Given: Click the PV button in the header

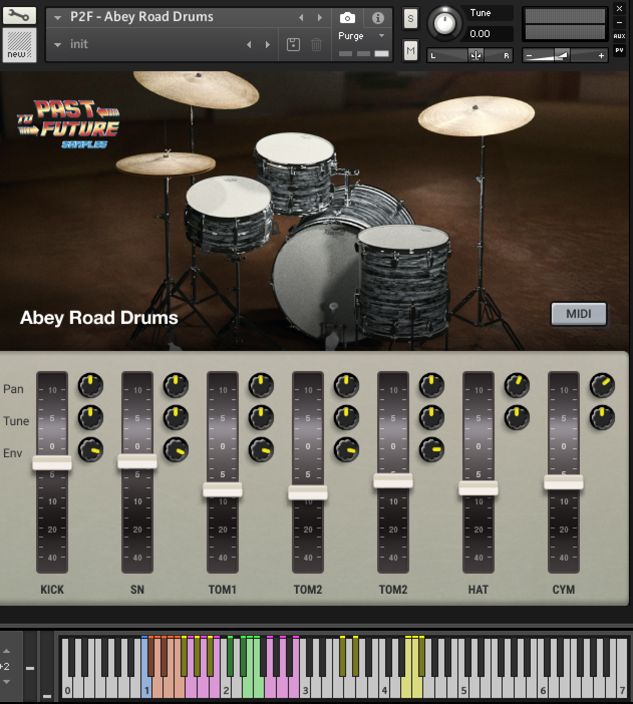Looking at the screenshot, I should tap(619, 50).
